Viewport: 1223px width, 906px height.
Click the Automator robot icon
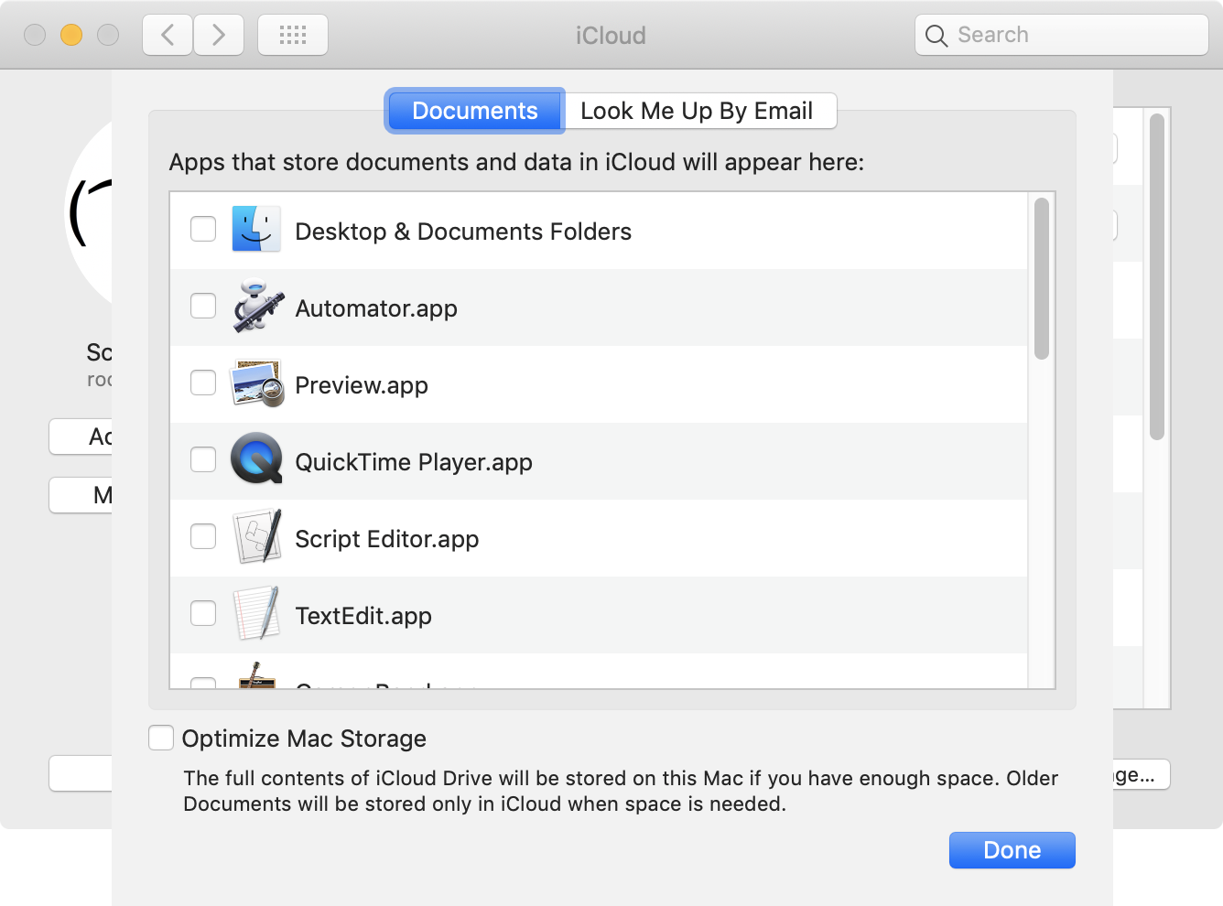coord(256,306)
